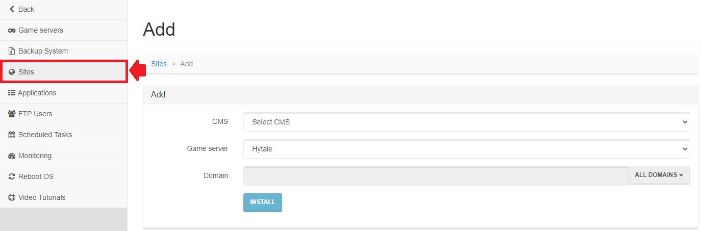Open the Select CMS dropdown
The width and height of the screenshot is (701, 231).
tap(466, 122)
